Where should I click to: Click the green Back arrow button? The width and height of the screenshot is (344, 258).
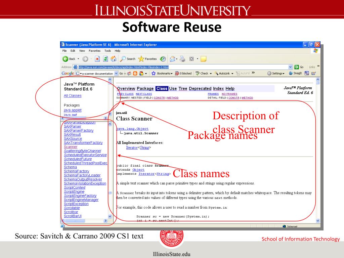tap(66, 59)
